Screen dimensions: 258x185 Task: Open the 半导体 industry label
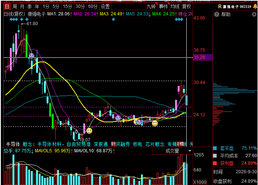(13, 144)
